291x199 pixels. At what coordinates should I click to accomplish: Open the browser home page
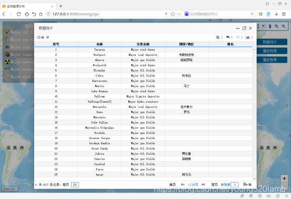click(27, 14)
